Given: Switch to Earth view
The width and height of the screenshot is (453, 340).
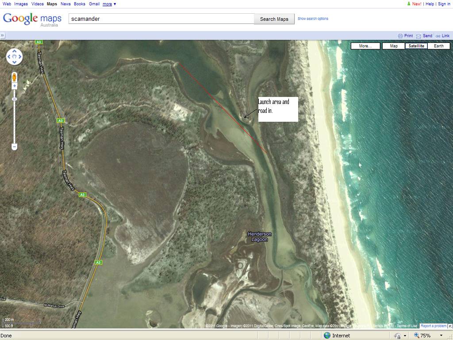Looking at the screenshot, I should (x=438, y=46).
